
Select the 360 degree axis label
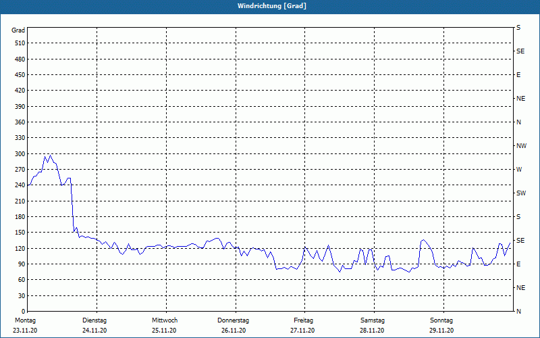tap(20, 122)
